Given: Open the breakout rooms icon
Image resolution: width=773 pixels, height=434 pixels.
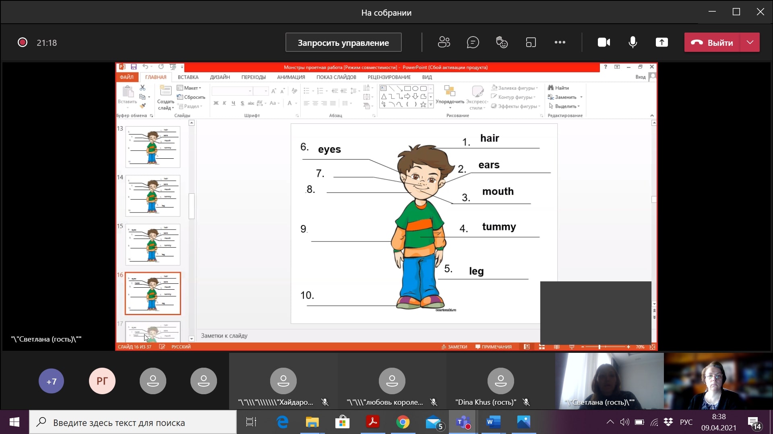Looking at the screenshot, I should coord(531,42).
